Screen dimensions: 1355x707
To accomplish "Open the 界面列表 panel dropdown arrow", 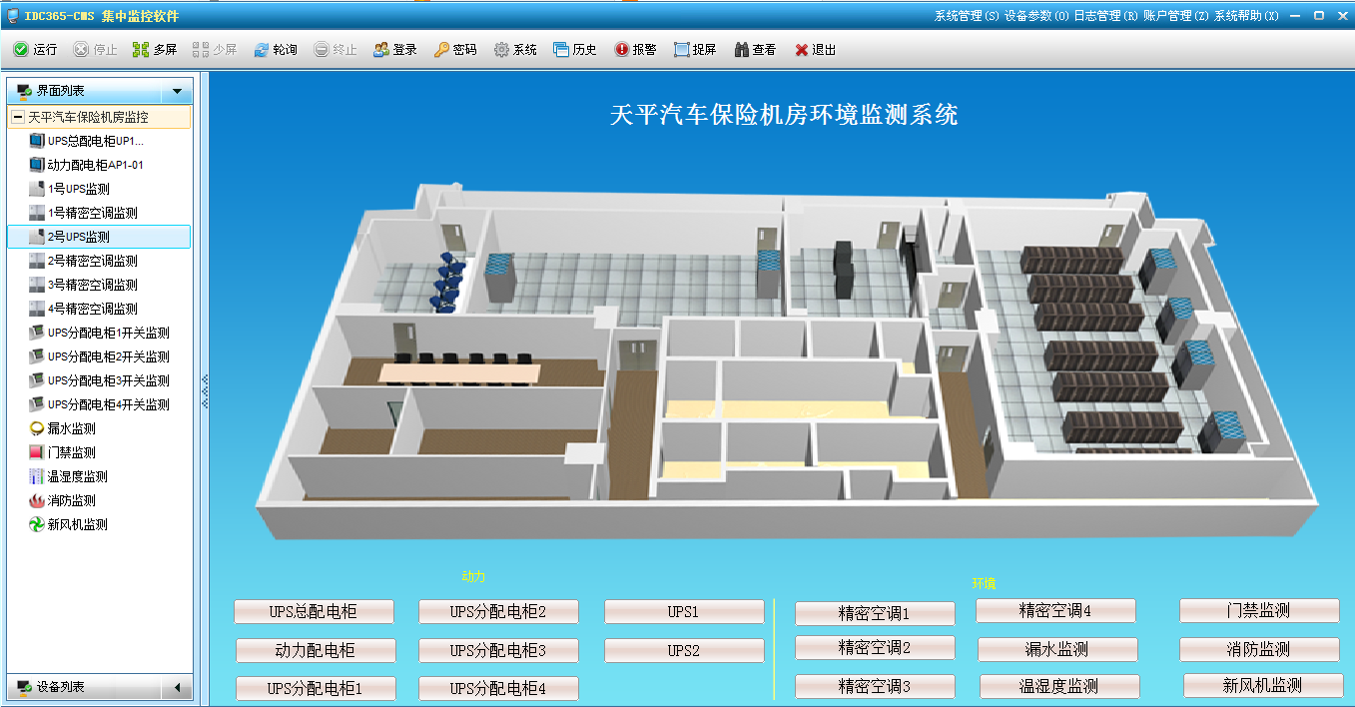I will click(x=178, y=91).
